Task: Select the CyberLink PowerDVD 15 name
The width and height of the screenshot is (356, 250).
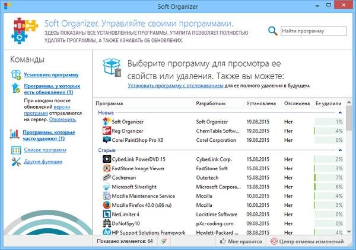Action: point(138,159)
